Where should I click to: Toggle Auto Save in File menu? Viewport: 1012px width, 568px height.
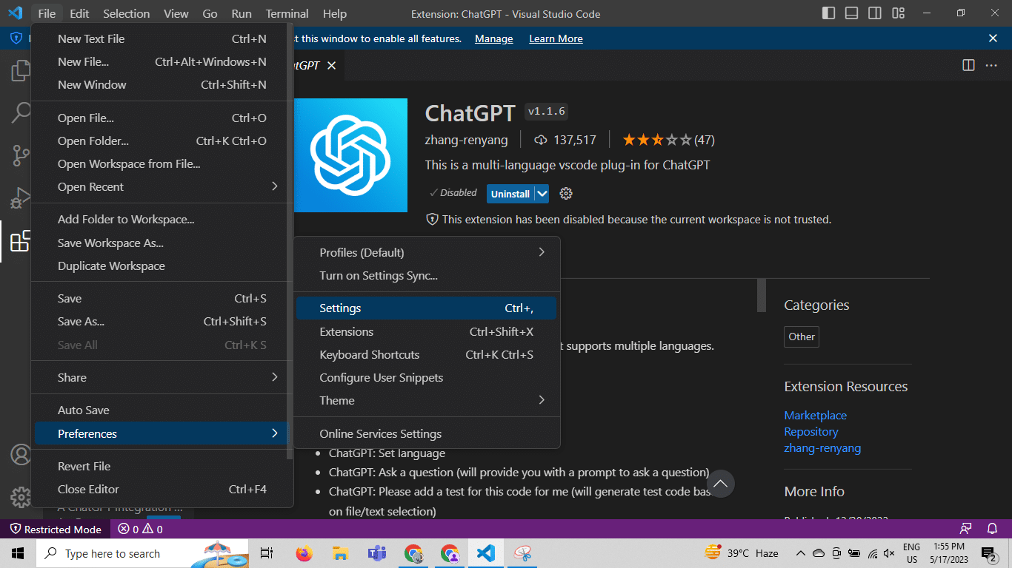162,410
